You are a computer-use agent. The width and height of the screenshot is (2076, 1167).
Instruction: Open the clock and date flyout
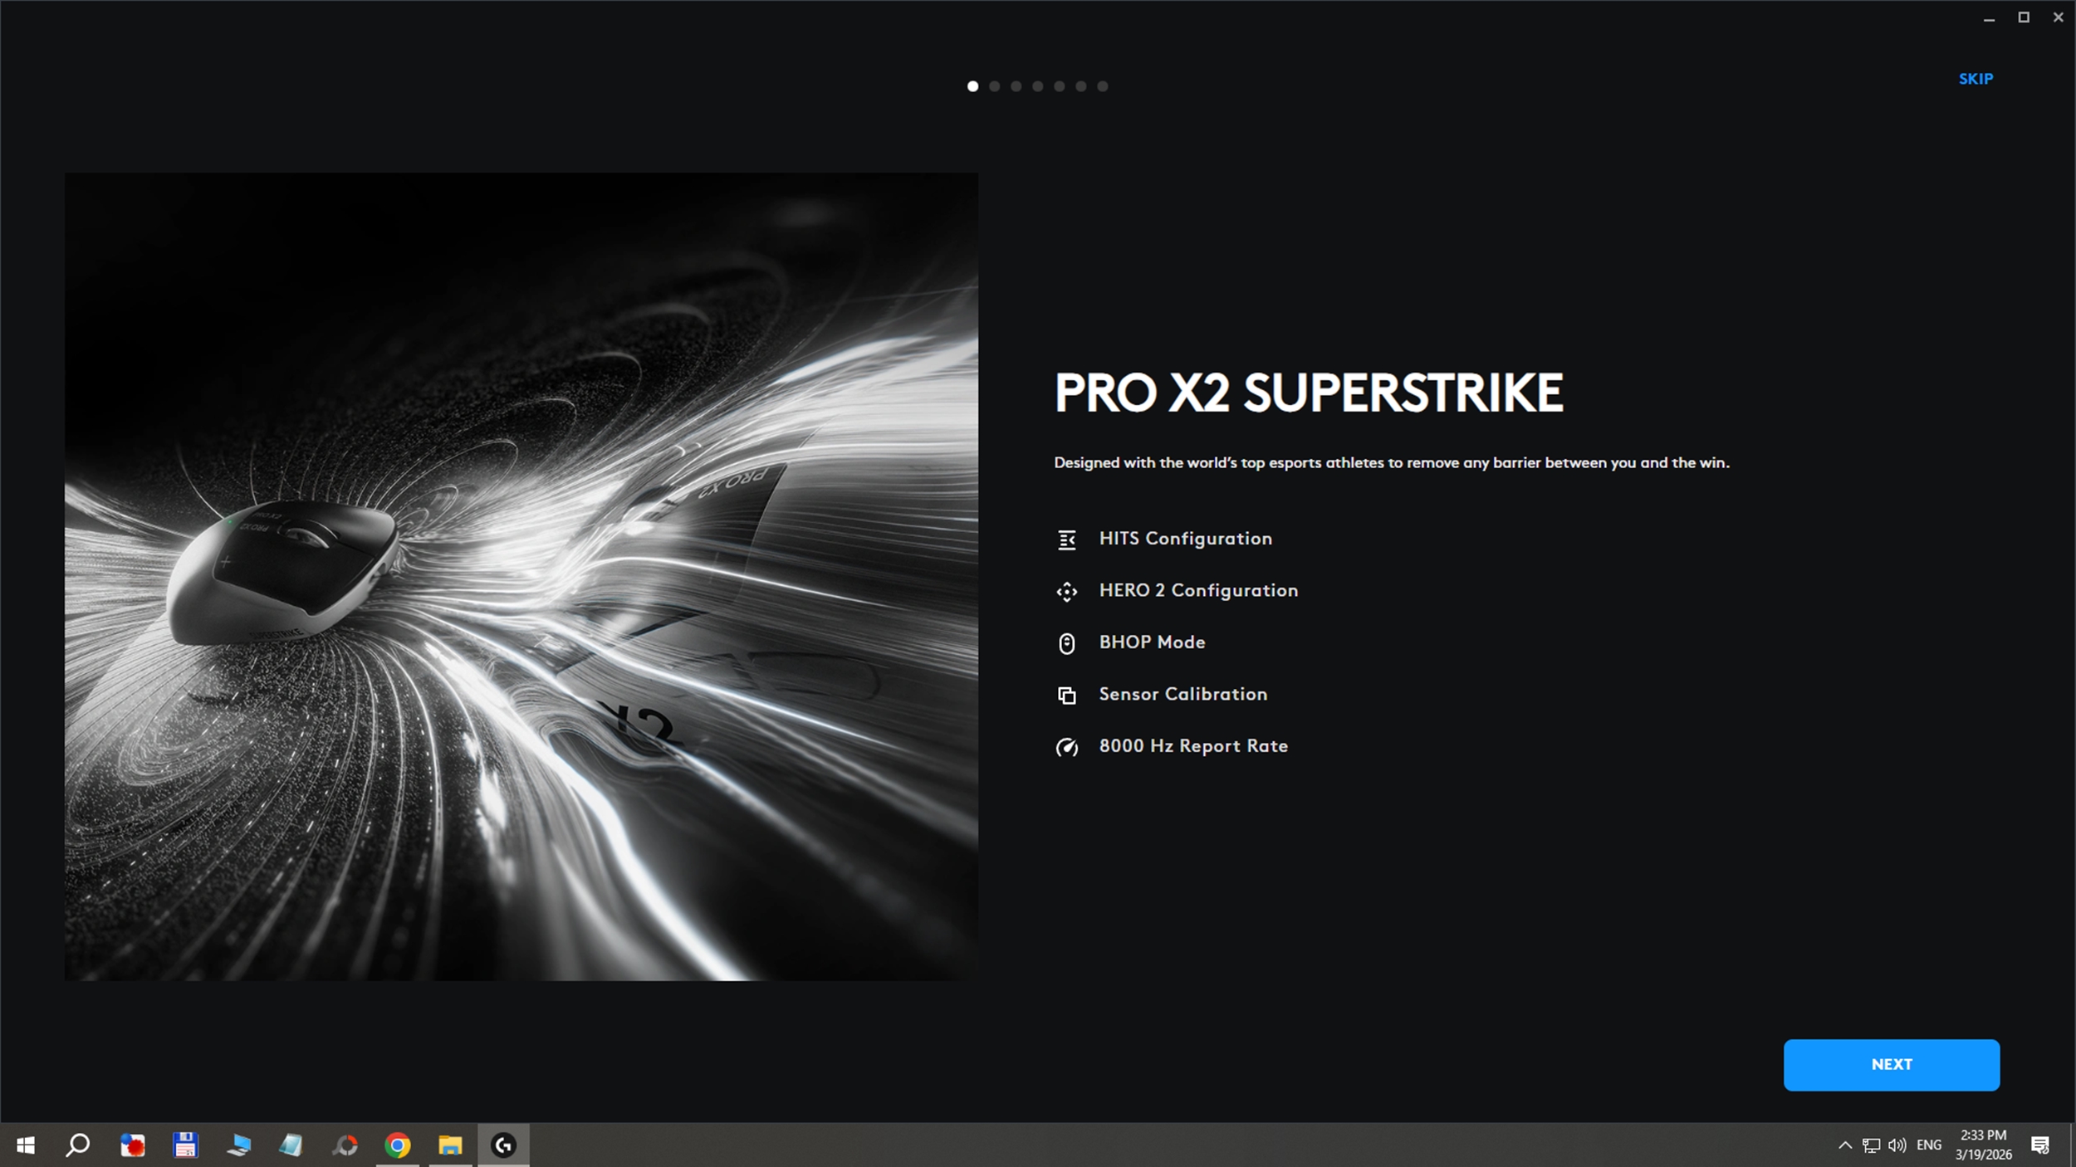(1983, 1145)
